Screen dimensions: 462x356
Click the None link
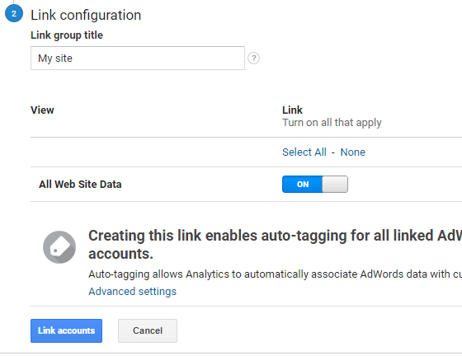pyautogui.click(x=353, y=152)
